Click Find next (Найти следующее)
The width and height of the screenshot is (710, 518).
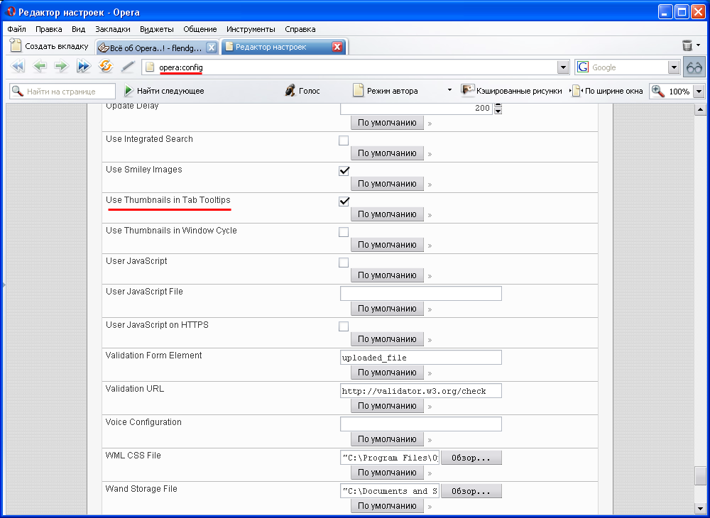point(164,91)
